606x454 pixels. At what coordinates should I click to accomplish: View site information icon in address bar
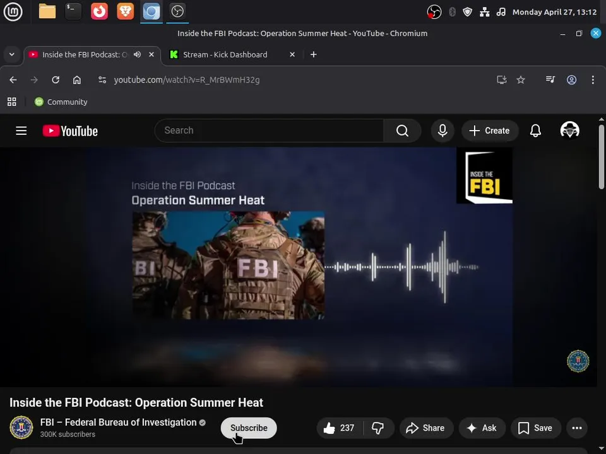tap(102, 80)
